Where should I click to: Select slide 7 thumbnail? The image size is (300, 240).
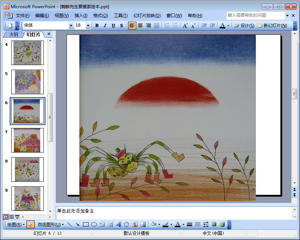[27, 140]
